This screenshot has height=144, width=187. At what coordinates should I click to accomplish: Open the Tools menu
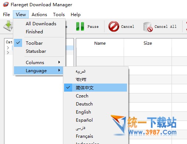pyautogui.click(x=59, y=15)
